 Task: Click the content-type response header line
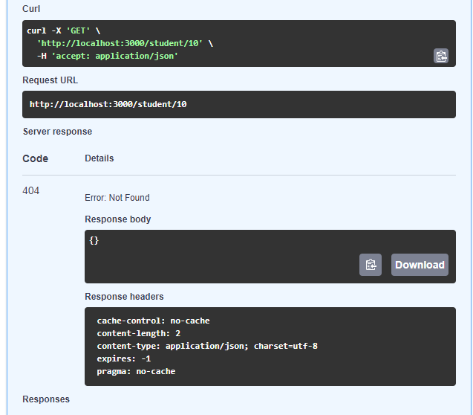[207, 346]
